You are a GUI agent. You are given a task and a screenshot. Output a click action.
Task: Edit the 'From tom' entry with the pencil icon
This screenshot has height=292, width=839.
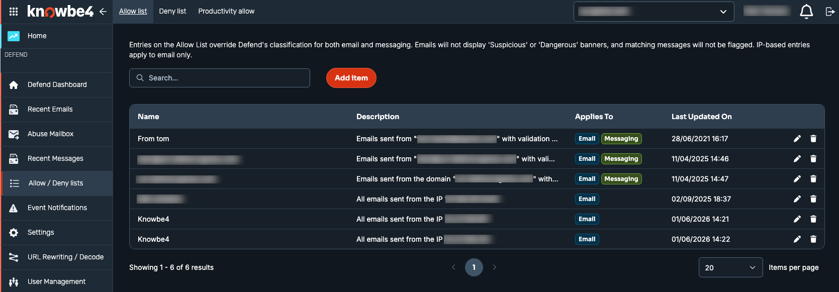[x=797, y=139]
